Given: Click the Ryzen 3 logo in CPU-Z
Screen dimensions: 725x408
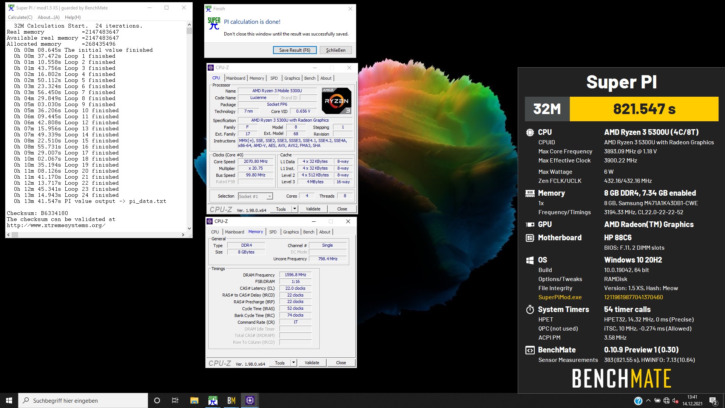Looking at the screenshot, I should tap(336, 100).
